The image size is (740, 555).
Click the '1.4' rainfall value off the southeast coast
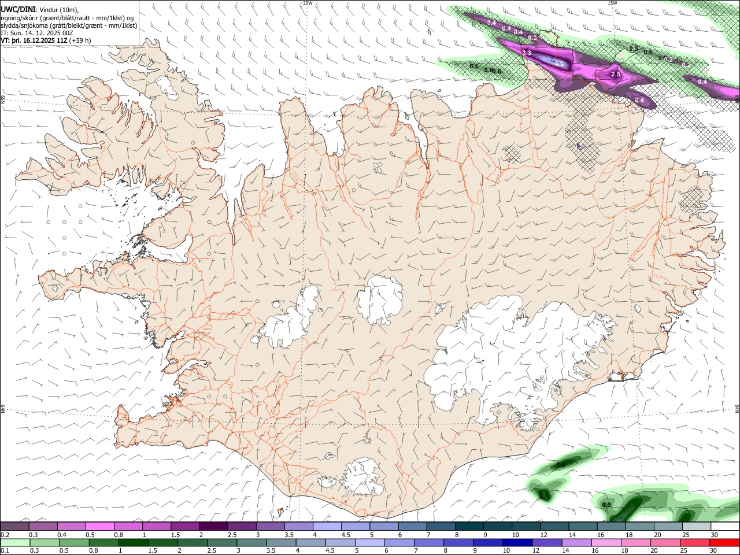coord(561,465)
